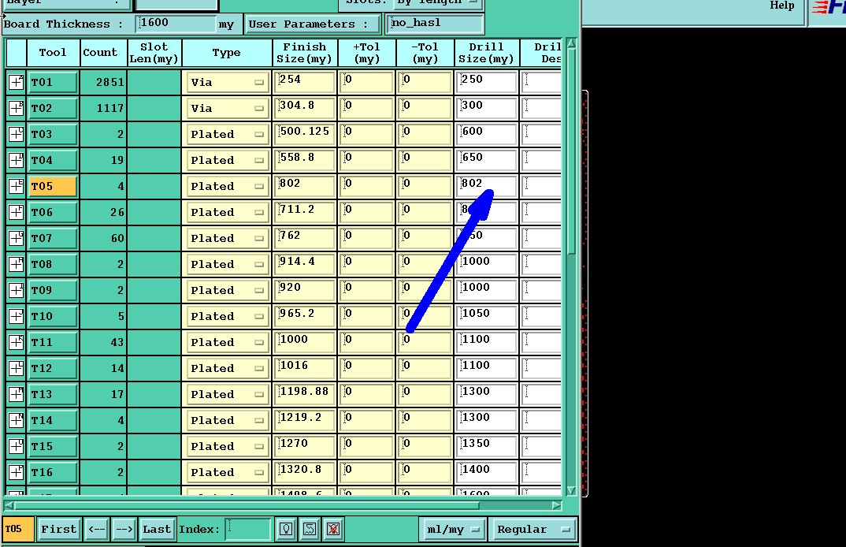
Task: Click -Tol field for tool T12
Action: (x=425, y=368)
